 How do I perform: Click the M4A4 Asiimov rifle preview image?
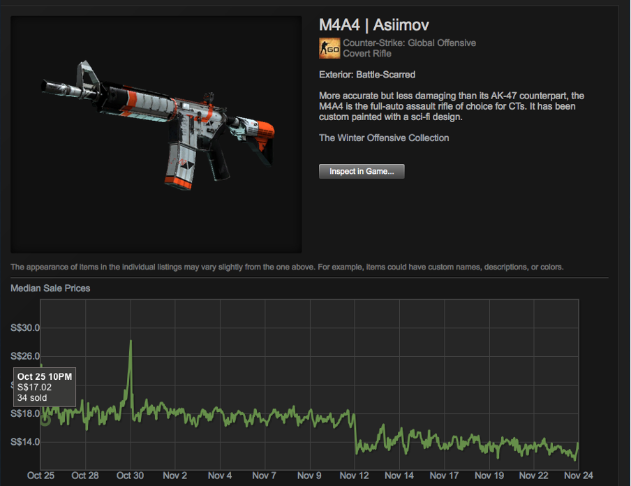click(156, 135)
